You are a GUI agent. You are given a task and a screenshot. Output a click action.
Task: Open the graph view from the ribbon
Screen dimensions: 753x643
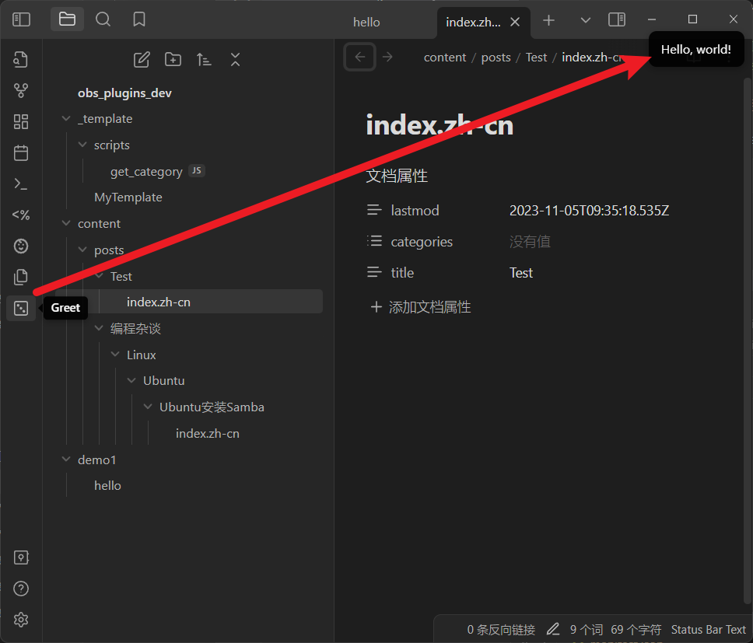(21, 91)
